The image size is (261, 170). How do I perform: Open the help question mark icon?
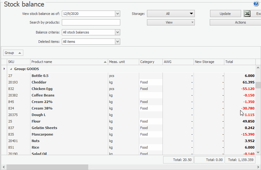pyautogui.click(x=256, y=4)
